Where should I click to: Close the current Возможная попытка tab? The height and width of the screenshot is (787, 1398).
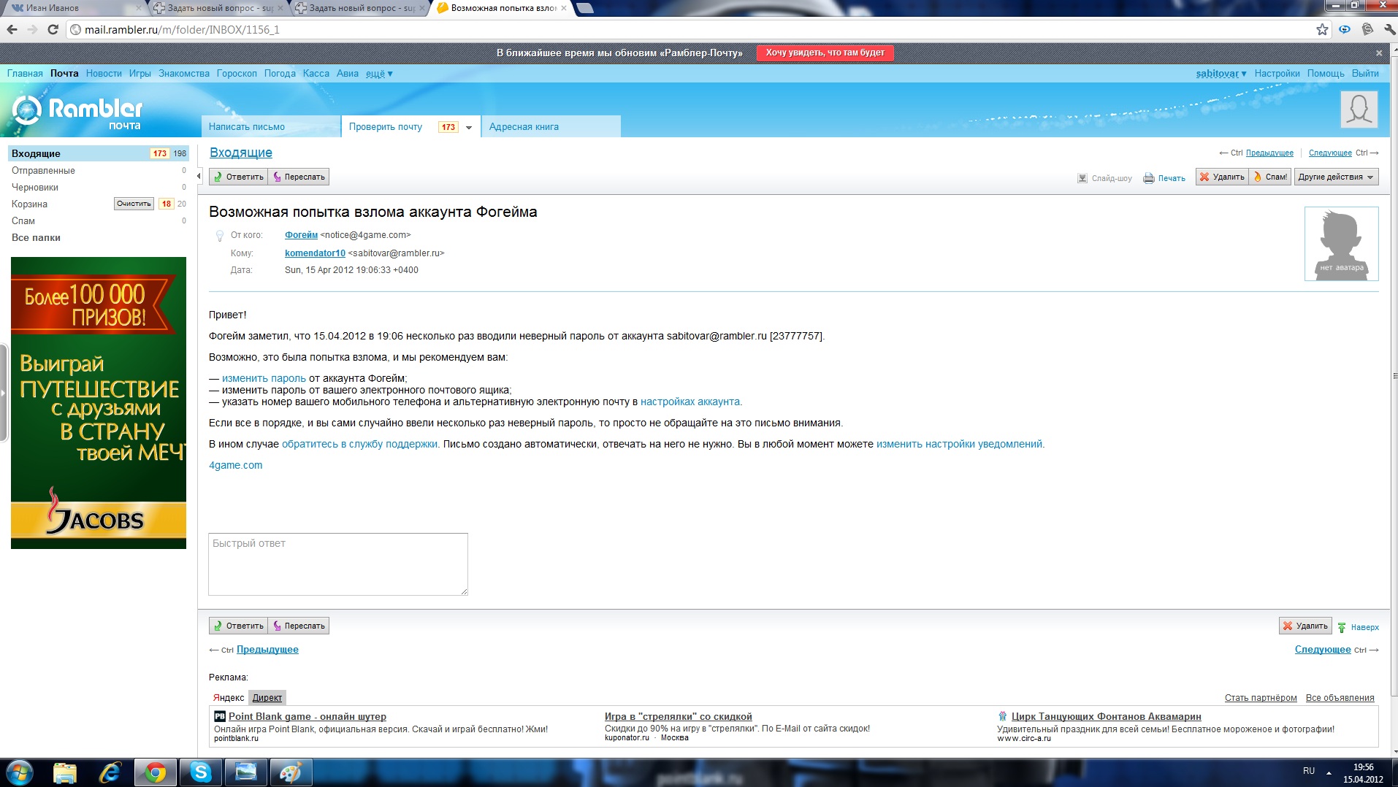563,8
